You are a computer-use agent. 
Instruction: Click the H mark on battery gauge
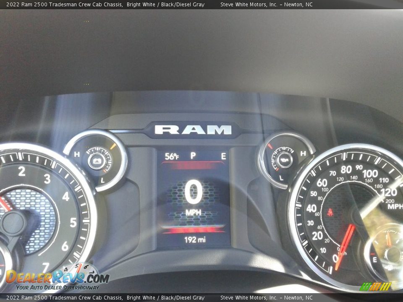76,154
